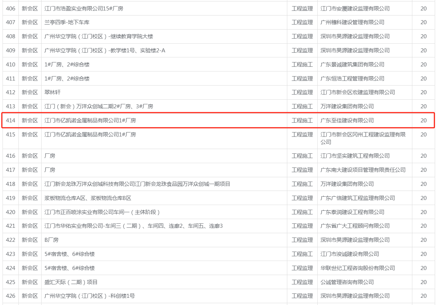Select the 420 index cell
438x305 pixels.
coord(10,212)
